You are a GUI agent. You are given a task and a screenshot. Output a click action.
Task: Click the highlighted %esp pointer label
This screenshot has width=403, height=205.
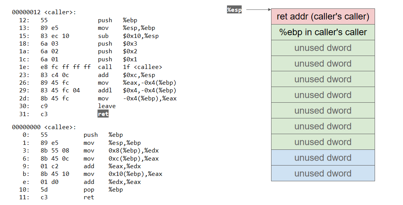[234, 10]
